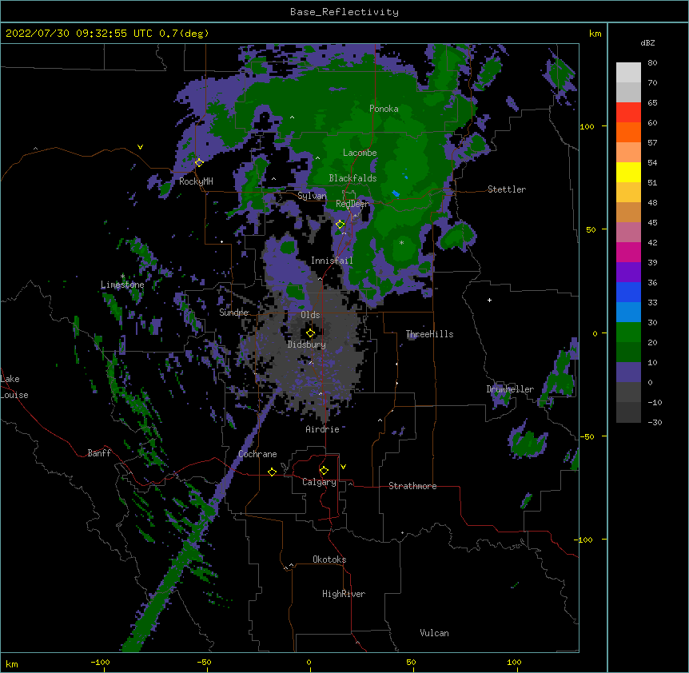Image resolution: width=689 pixels, height=673 pixels.
Task: Click the Olds town label
Action: tap(310, 315)
